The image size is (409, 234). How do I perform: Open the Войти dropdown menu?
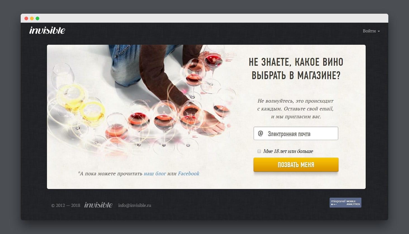[371, 31]
